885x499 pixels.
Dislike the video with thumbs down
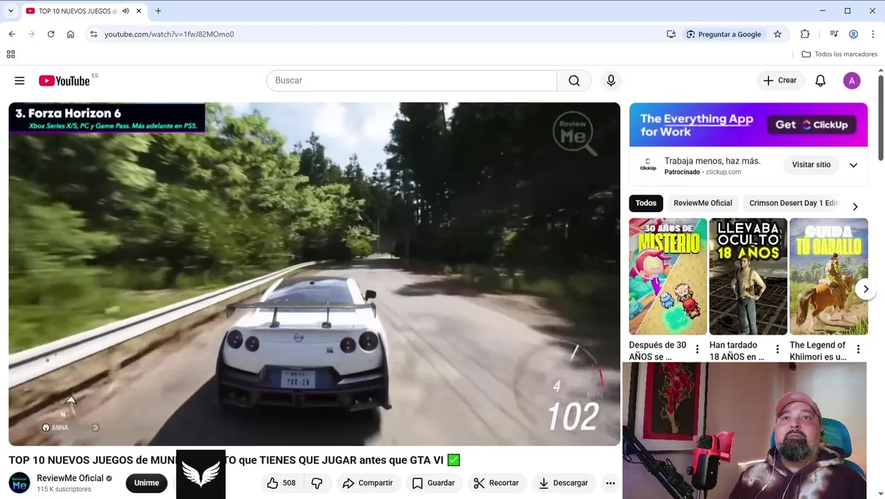coord(317,483)
